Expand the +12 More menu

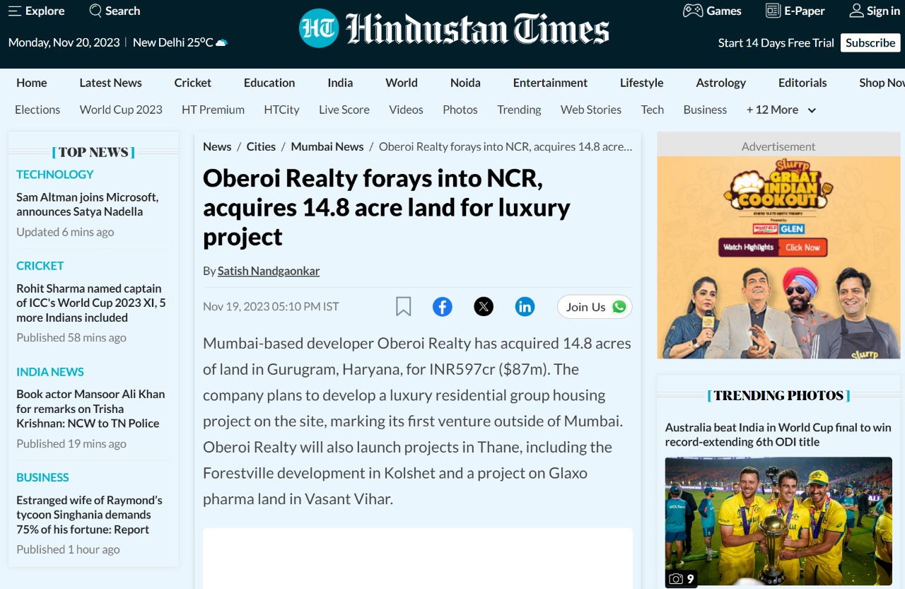point(781,110)
